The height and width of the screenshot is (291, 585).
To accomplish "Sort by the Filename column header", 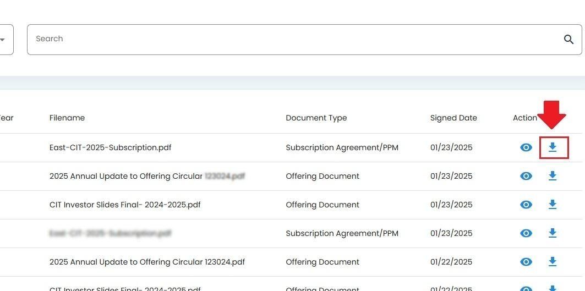I will point(67,118).
